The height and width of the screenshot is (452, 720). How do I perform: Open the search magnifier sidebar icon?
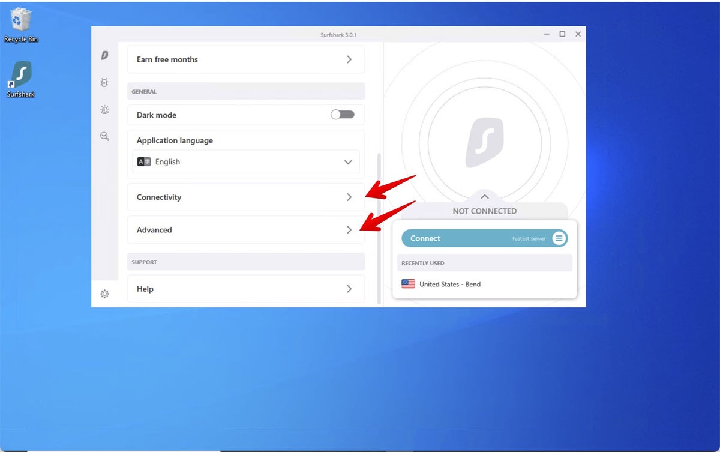104,137
